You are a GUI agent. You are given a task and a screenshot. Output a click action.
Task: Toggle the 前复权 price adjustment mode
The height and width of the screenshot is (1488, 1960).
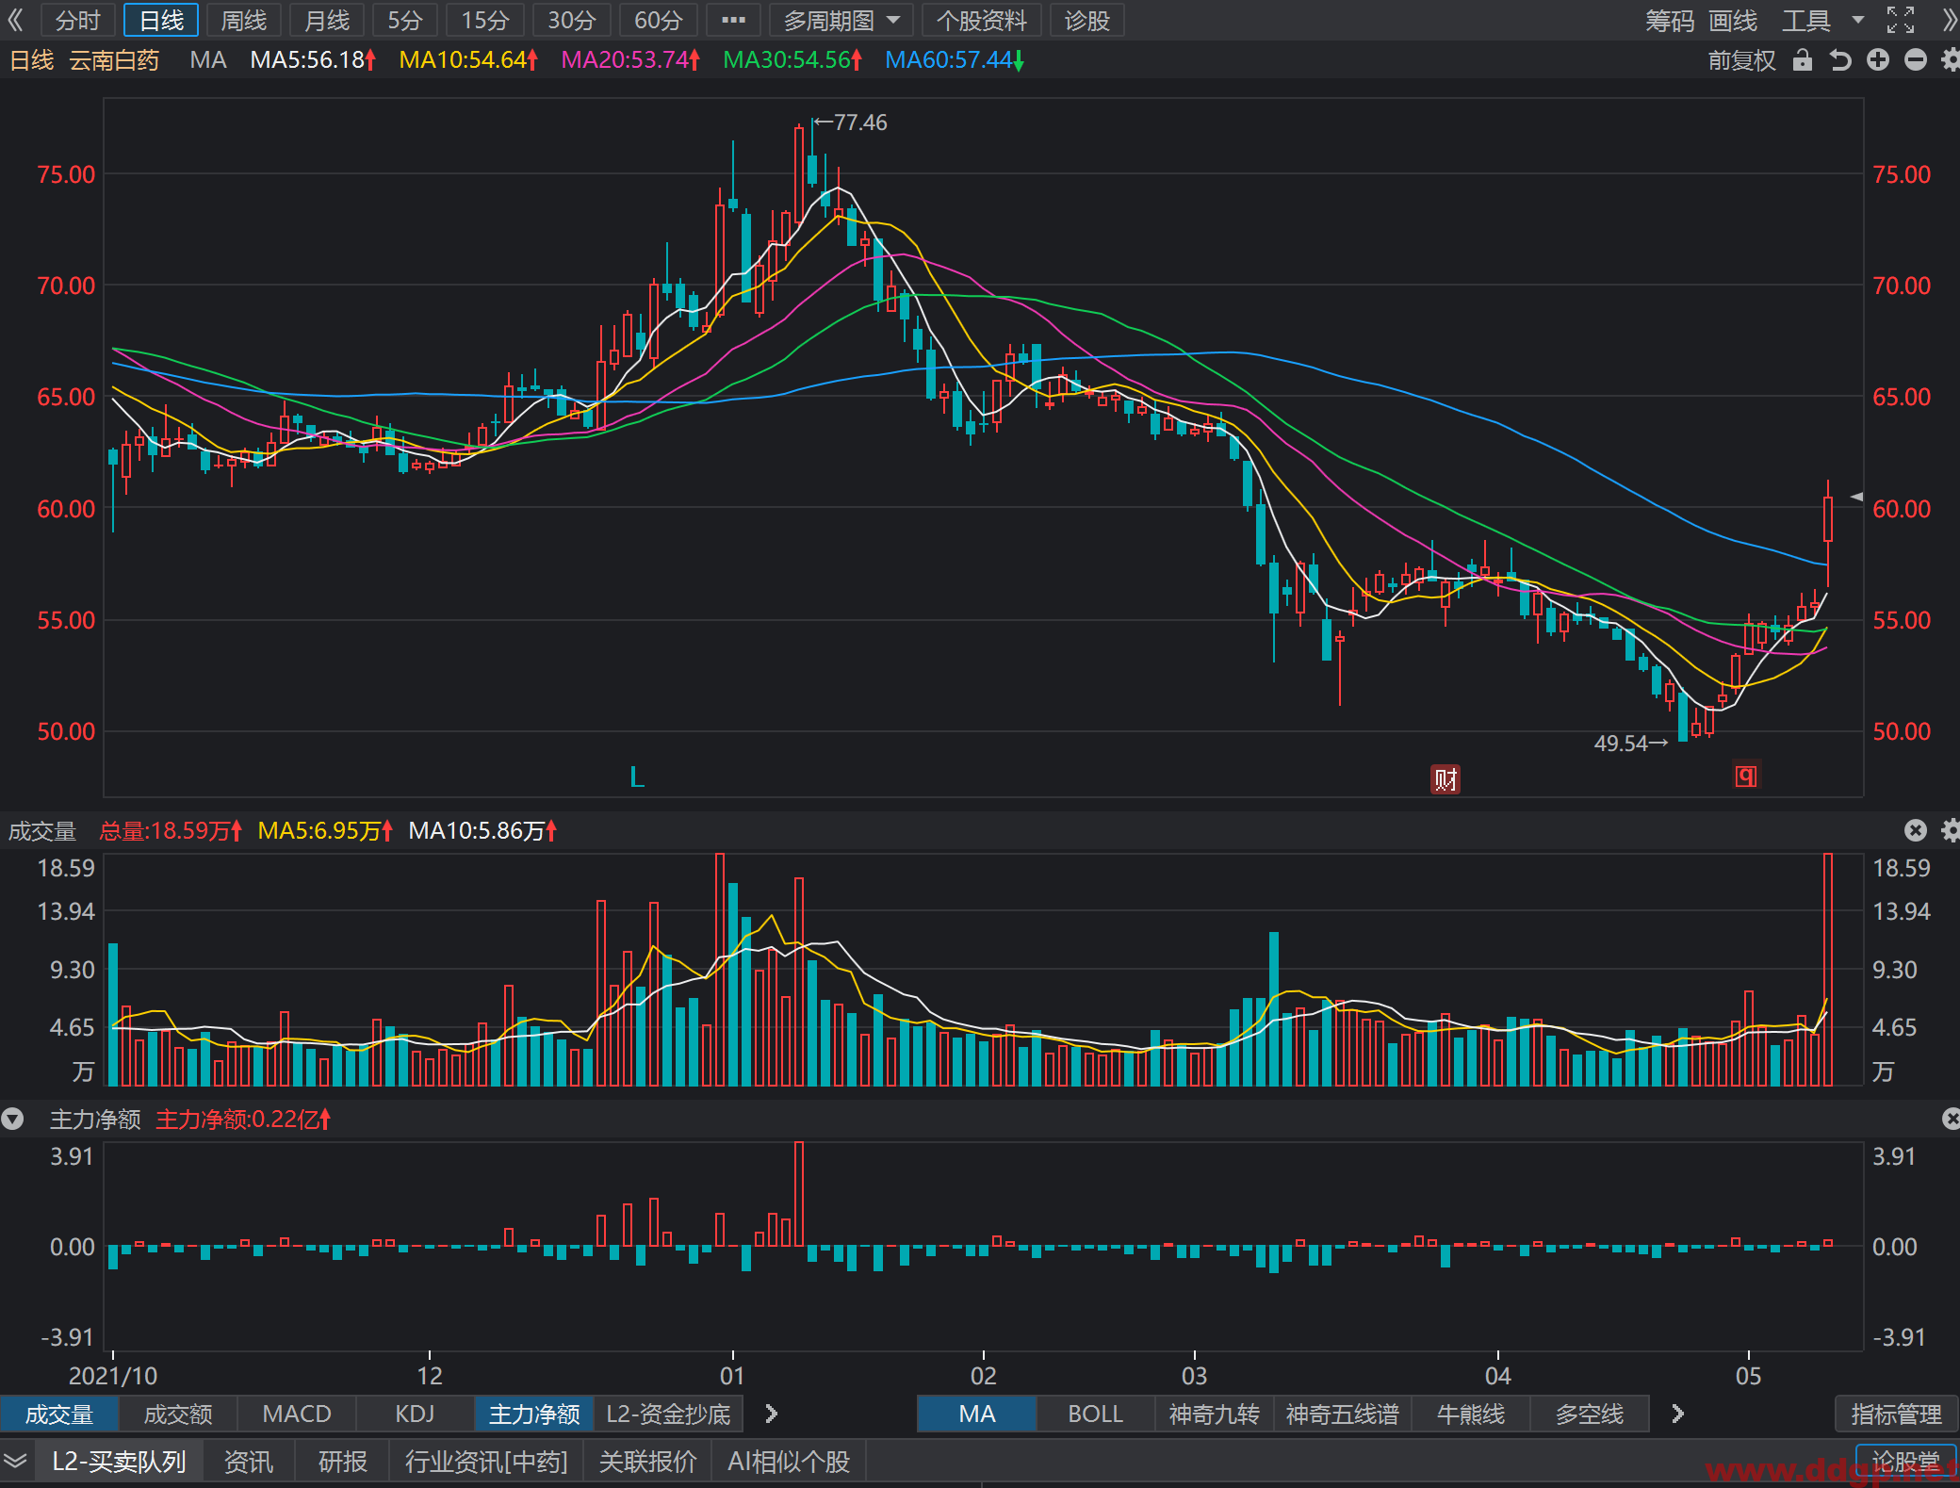point(1741,60)
